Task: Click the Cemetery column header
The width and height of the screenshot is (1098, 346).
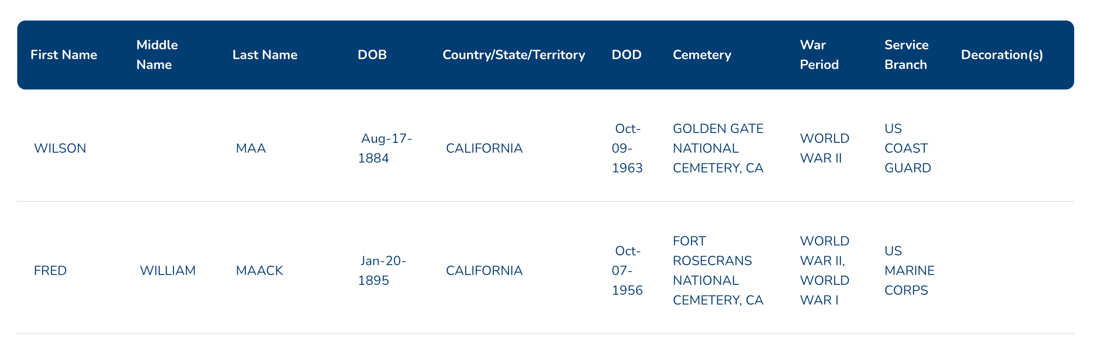Action: 701,55
